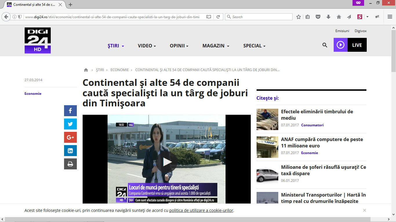Open the Economie category link under date
This screenshot has height=222, width=396.
point(33,94)
